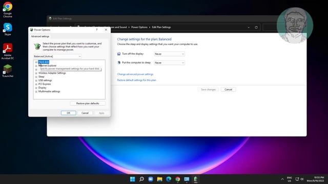Screen dimensions: 328x184
Task: Click the refresh button in address bar
Action: click(256, 27)
